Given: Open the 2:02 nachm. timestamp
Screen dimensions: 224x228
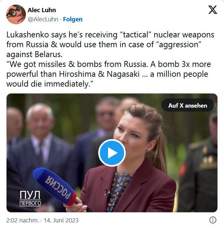Looking at the screenshot, I should click(23, 220).
